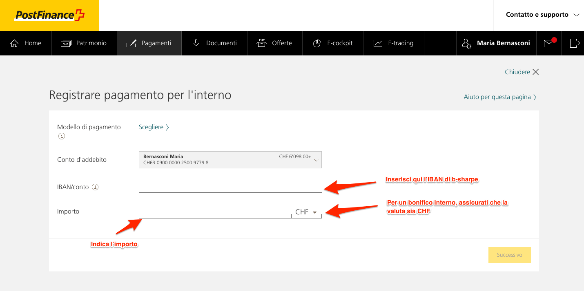Open the Offerte menu
The width and height of the screenshot is (584, 291).
coord(275,43)
